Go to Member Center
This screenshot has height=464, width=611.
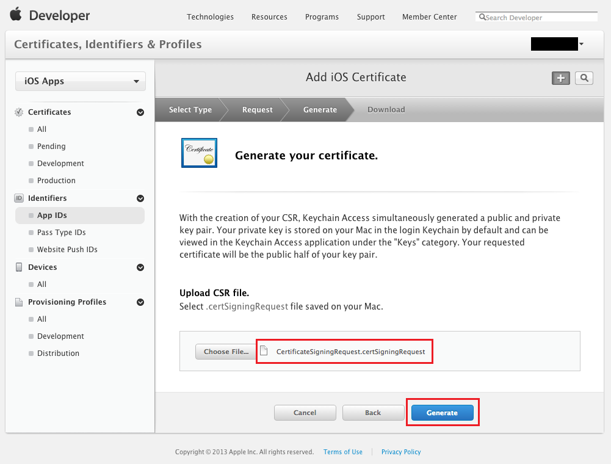point(430,16)
